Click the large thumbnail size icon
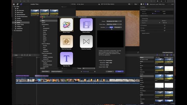Image resolution: width=187 pixels, height=105 pixels. [x=95, y=71]
